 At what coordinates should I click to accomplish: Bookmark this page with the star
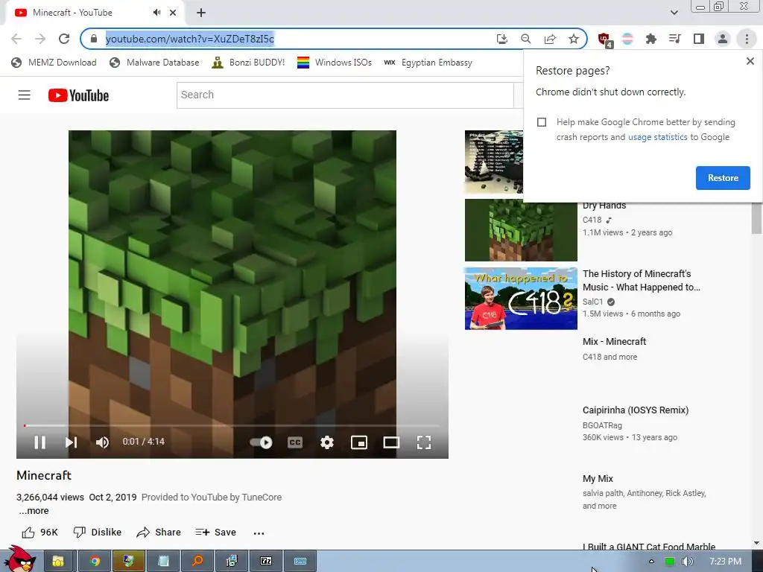tap(574, 39)
